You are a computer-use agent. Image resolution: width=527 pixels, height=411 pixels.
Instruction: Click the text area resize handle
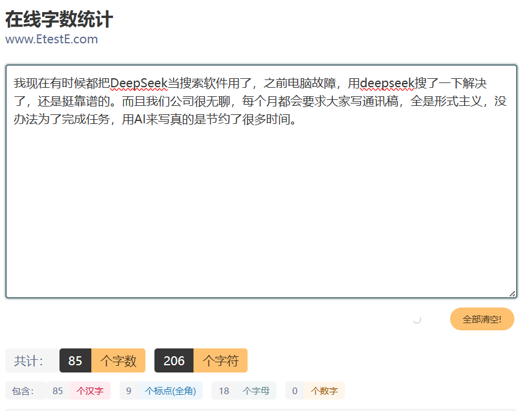pyautogui.click(x=512, y=294)
